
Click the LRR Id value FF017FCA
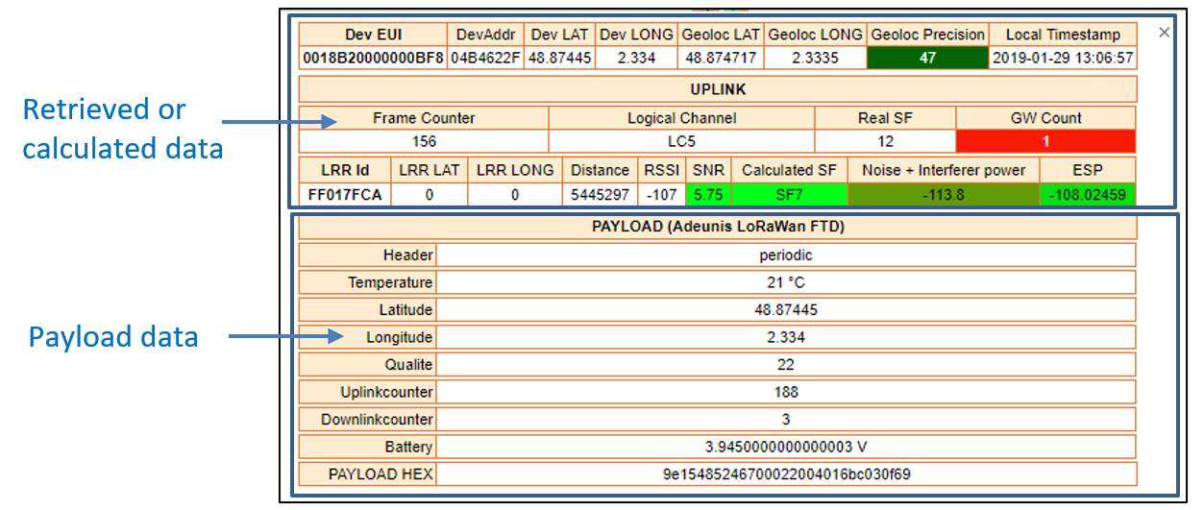tap(345, 195)
